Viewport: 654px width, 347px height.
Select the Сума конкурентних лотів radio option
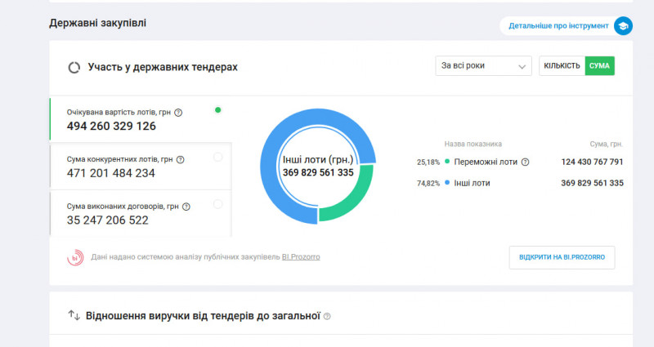217,158
